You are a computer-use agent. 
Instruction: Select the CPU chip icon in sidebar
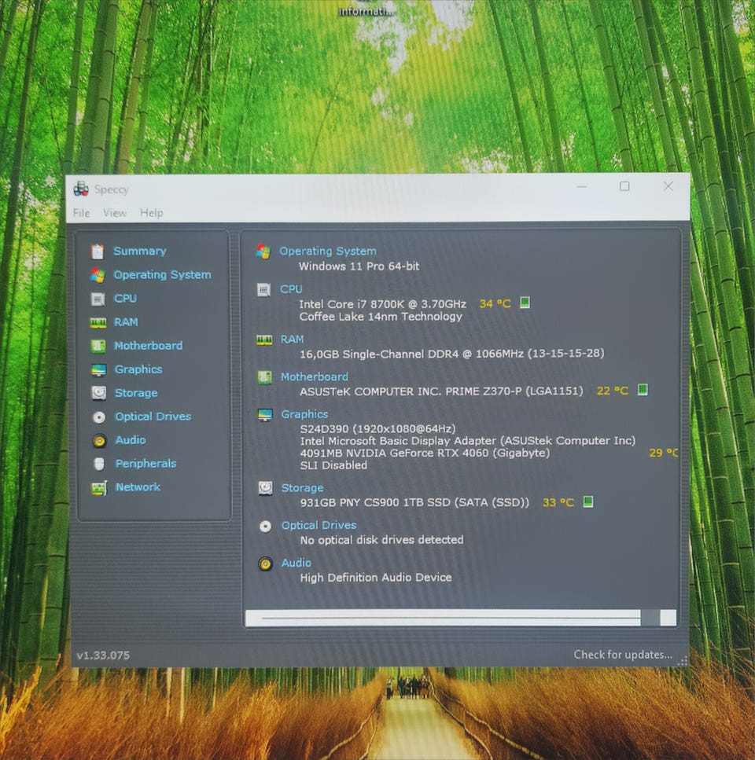click(x=98, y=299)
